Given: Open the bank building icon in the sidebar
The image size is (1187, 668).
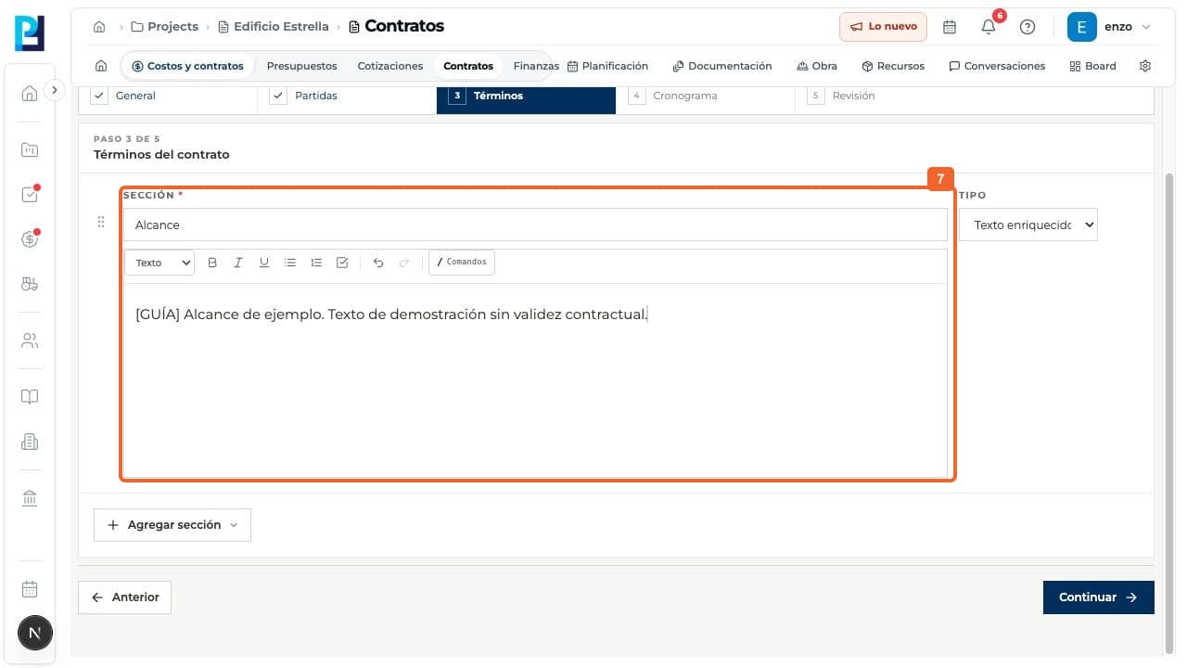Looking at the screenshot, I should (x=30, y=499).
